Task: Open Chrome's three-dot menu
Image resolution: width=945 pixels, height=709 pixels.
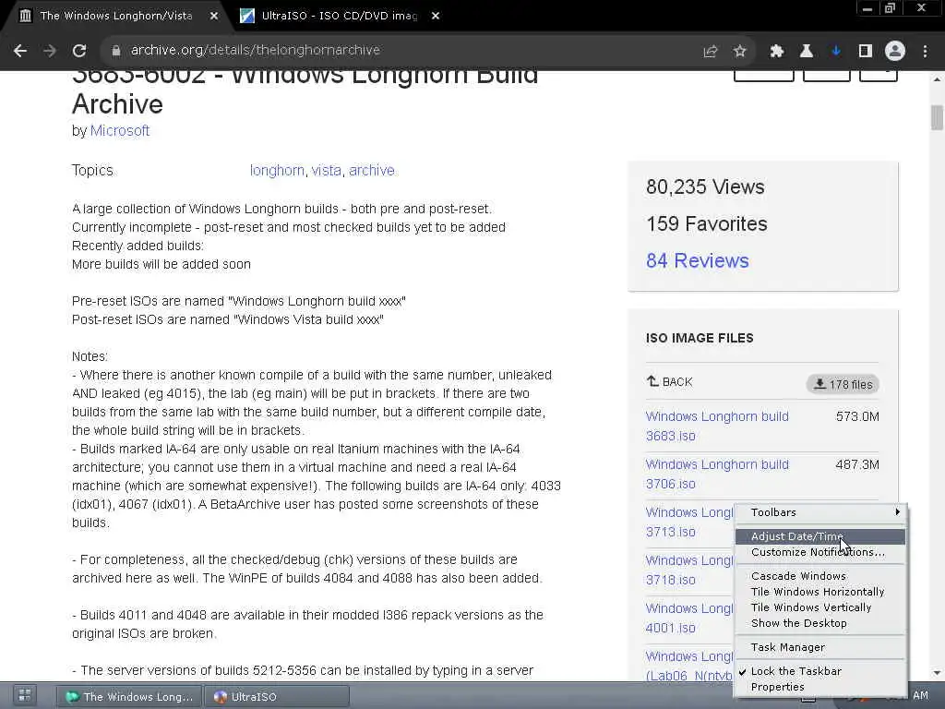Action: (925, 52)
